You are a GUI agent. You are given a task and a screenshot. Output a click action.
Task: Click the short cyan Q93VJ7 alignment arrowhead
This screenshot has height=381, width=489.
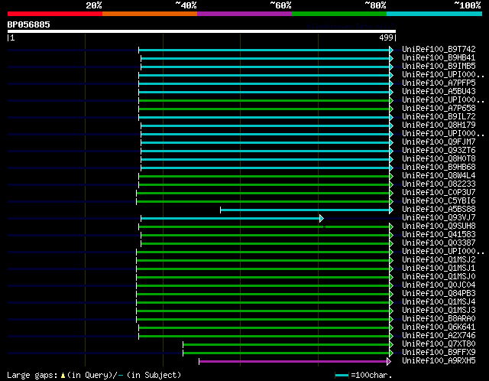(x=322, y=218)
